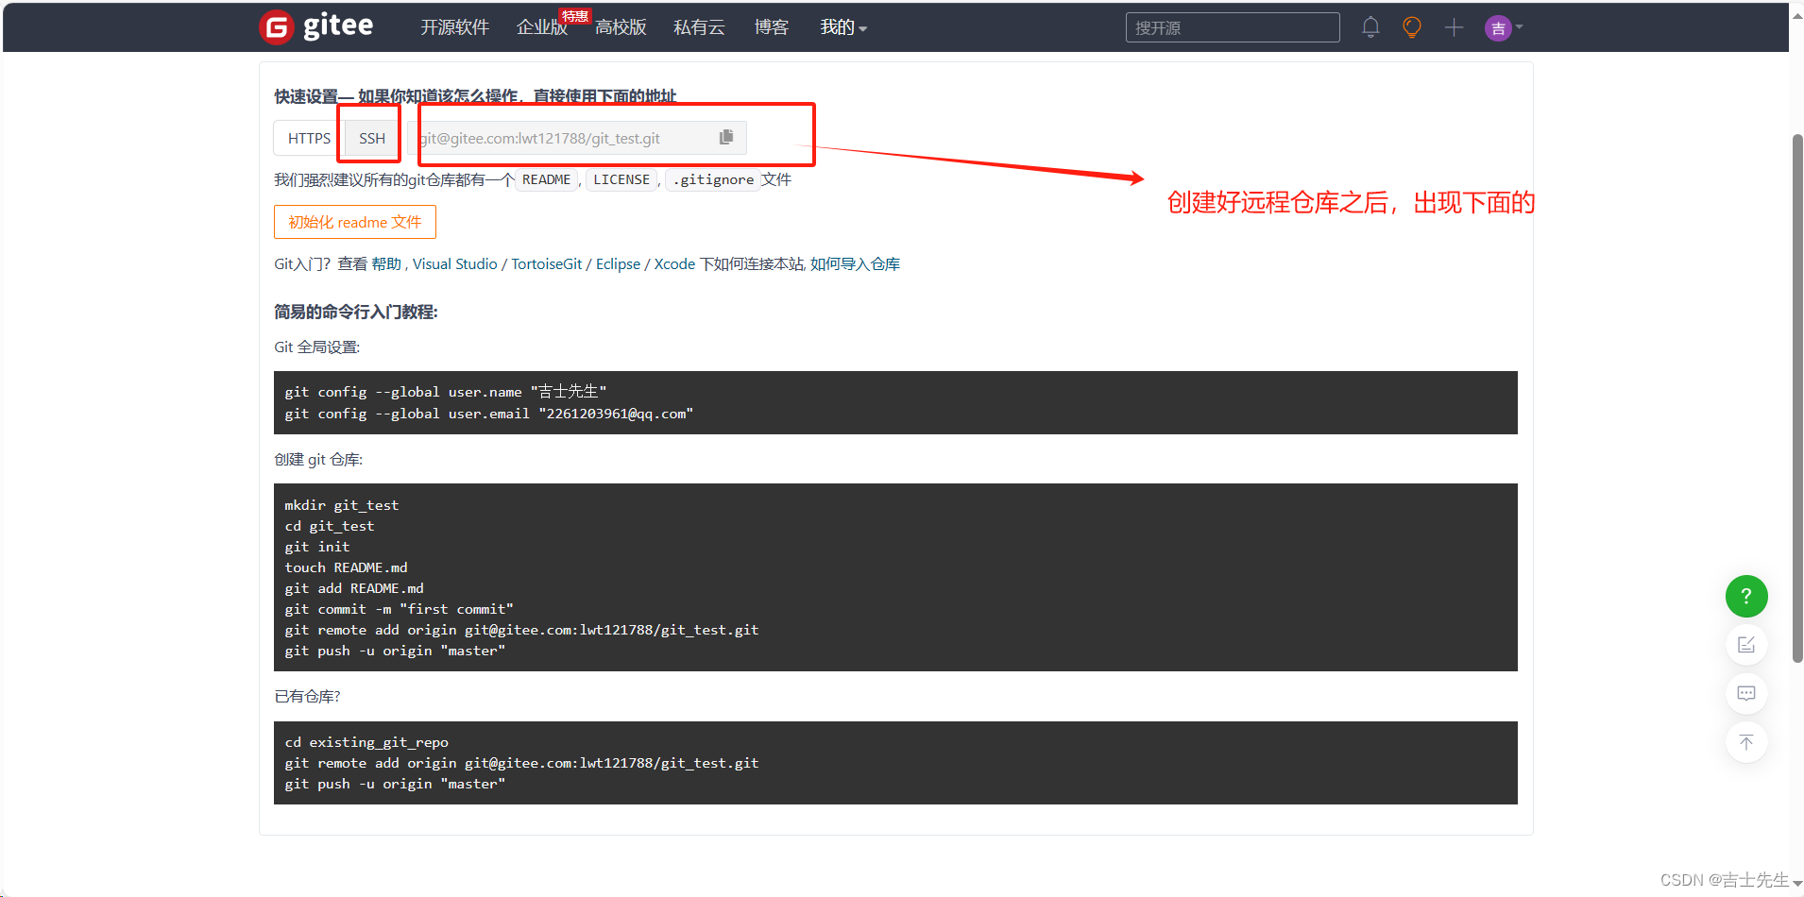Open the TortoiseGit link

click(x=547, y=264)
